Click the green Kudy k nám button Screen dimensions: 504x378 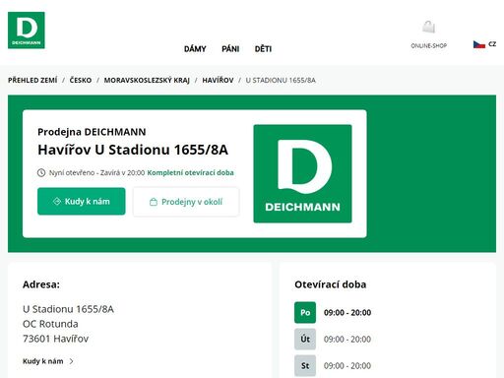(82, 201)
